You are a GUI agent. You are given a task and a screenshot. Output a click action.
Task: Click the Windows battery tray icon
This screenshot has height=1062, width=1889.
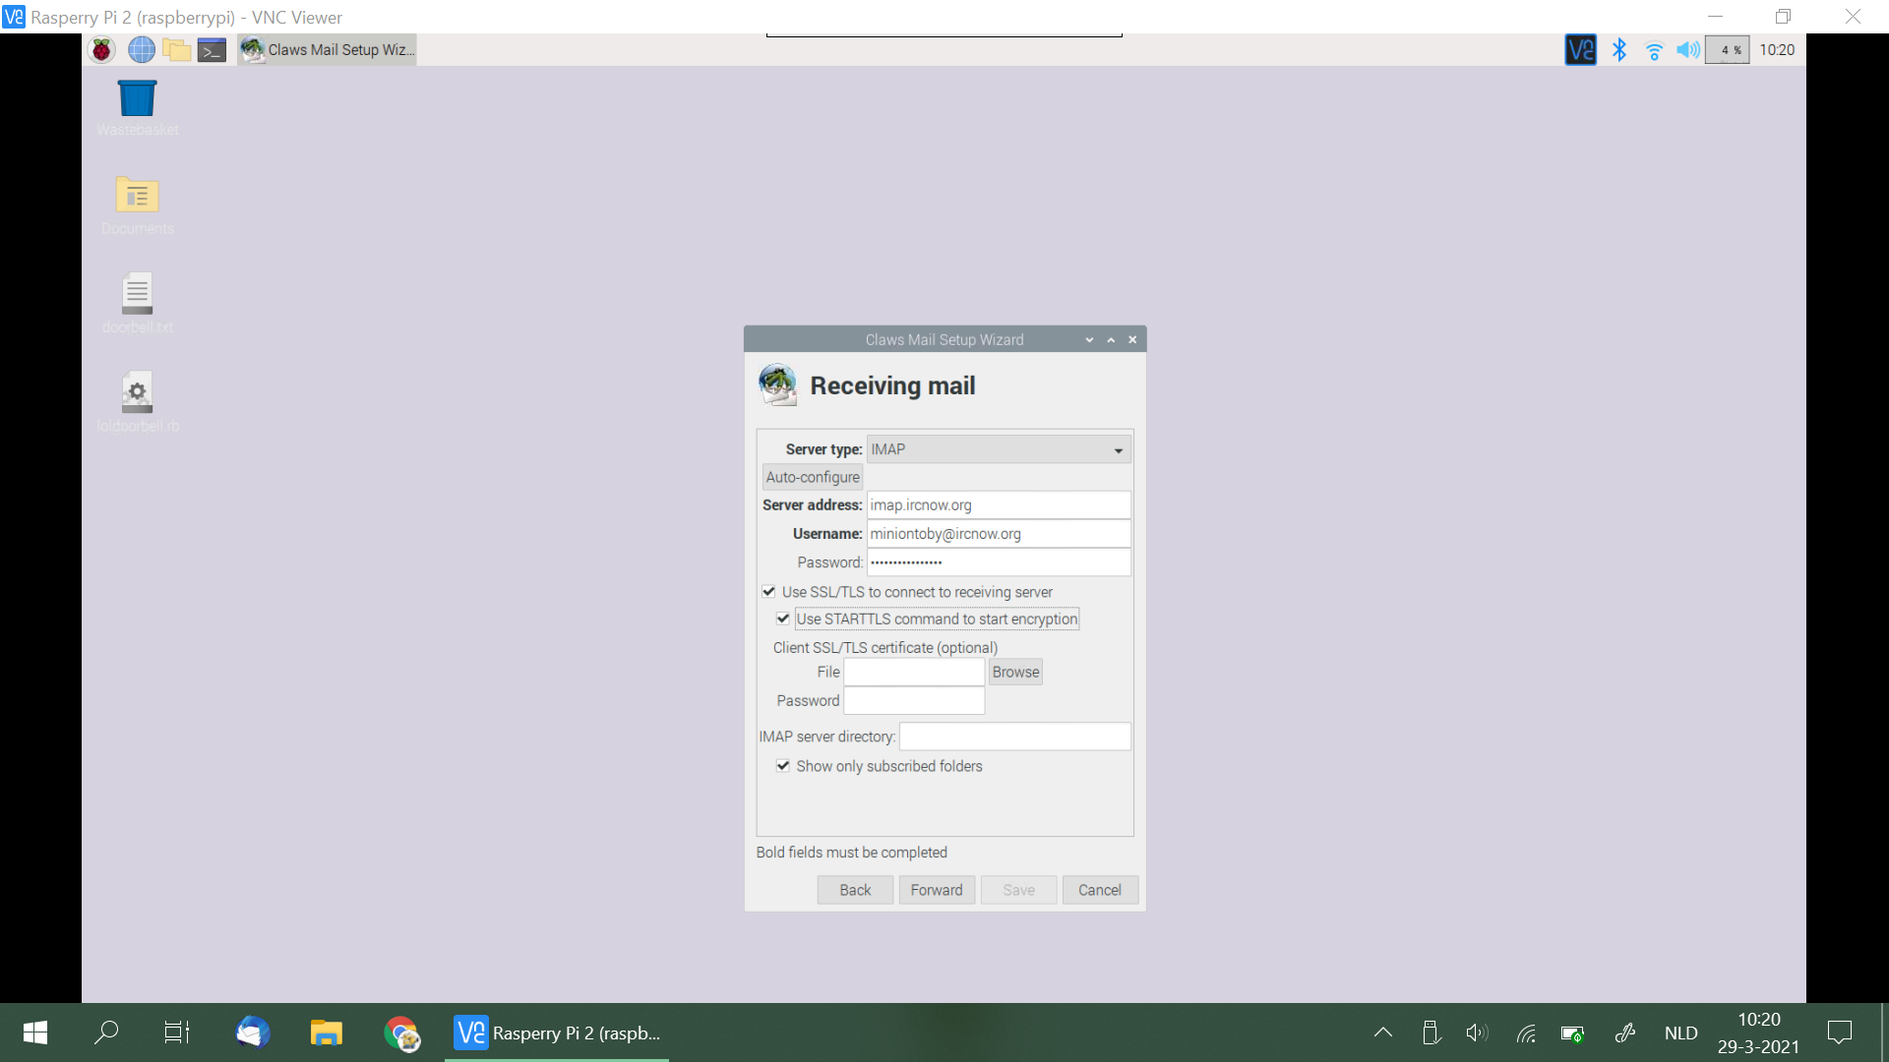click(x=1572, y=1033)
